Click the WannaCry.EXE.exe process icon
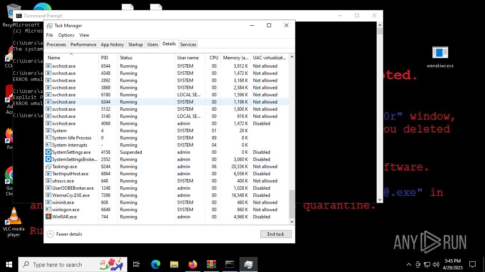 point(48,195)
